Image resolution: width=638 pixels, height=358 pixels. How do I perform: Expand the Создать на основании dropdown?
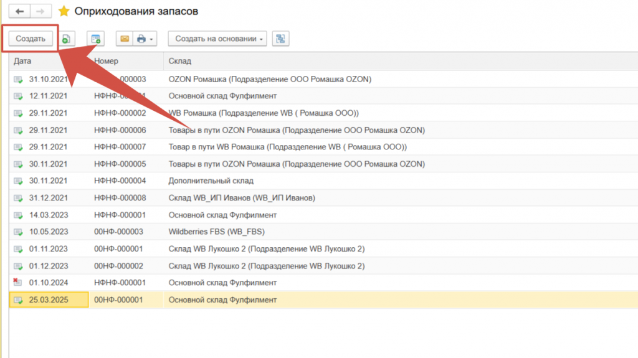coord(217,39)
